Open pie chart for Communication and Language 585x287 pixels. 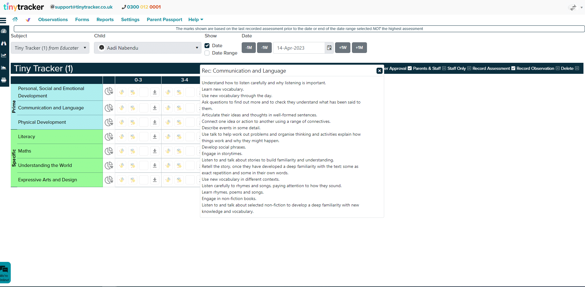tap(109, 108)
